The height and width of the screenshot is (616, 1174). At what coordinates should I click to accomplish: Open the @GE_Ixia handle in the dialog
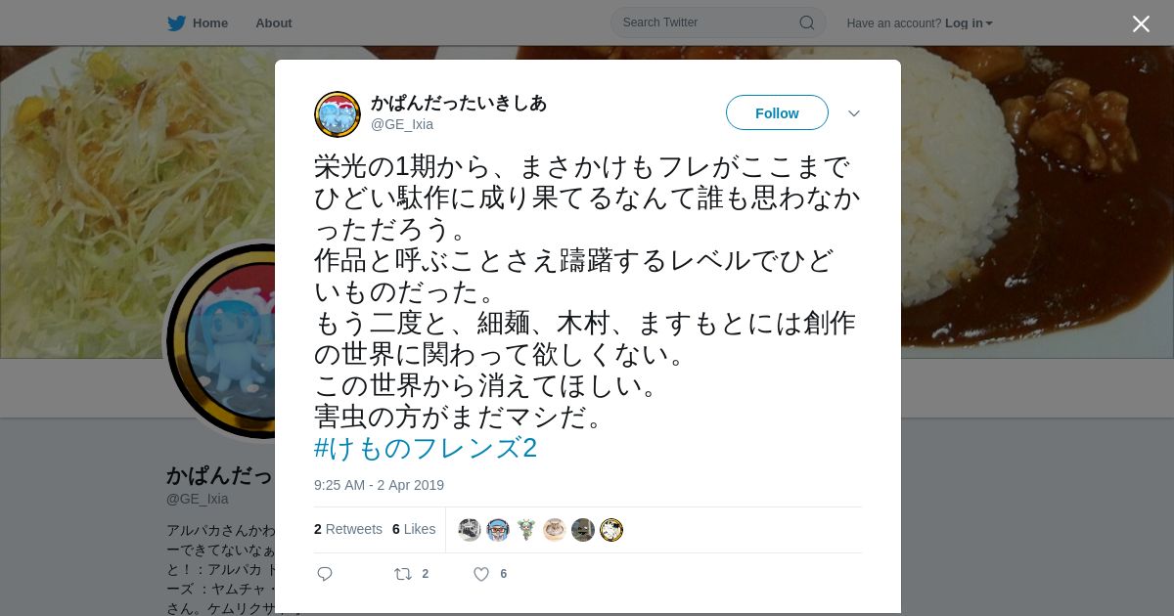402,124
